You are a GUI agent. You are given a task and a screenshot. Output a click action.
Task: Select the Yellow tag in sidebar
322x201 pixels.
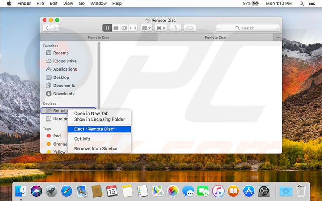pos(56,152)
